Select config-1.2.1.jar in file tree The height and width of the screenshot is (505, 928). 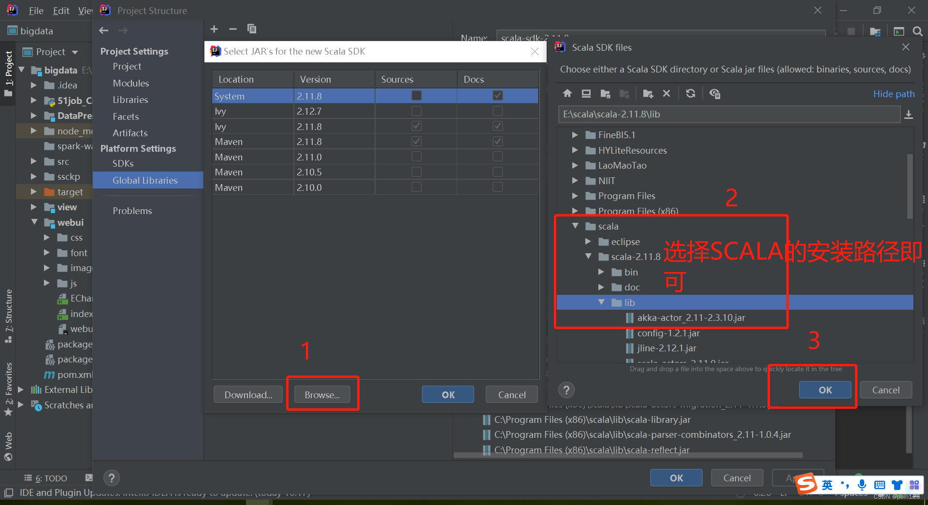coord(668,333)
